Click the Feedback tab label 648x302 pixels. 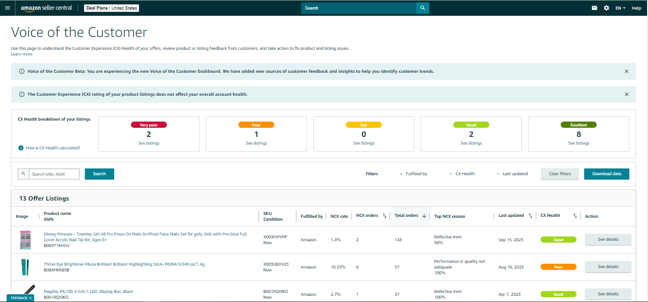(x=19, y=298)
